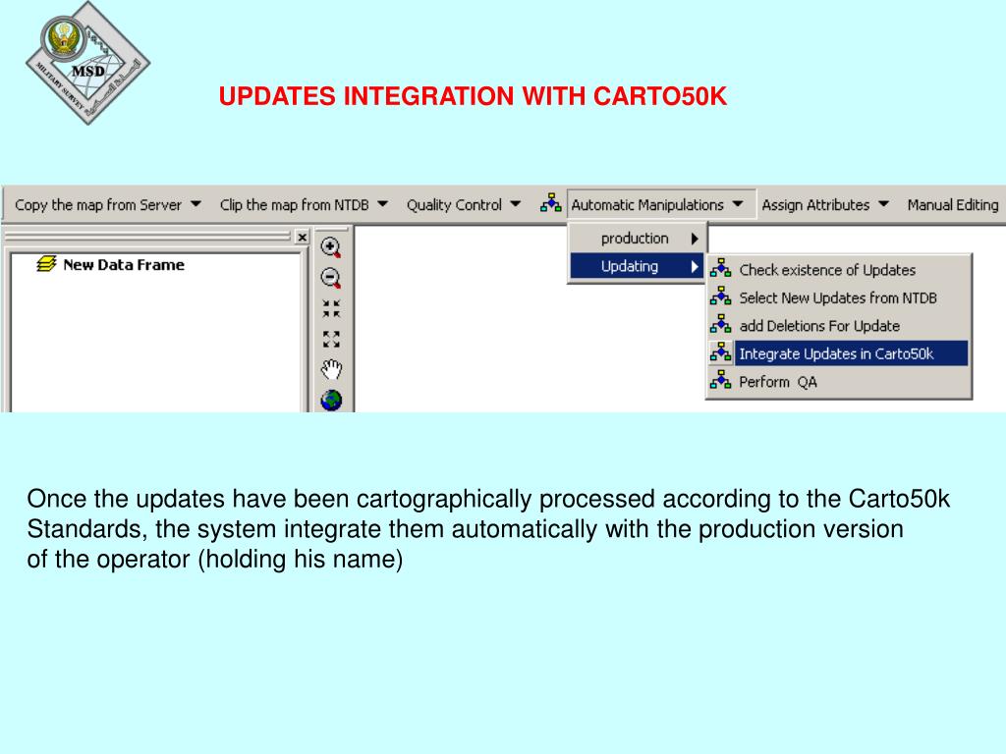Click the Updates Integration with Carto50k heading
Image resolution: width=1006 pixels, height=754 pixels.
tap(473, 96)
